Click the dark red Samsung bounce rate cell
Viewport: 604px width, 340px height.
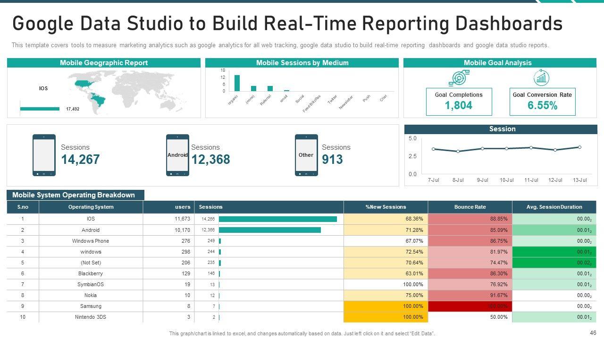pos(470,306)
